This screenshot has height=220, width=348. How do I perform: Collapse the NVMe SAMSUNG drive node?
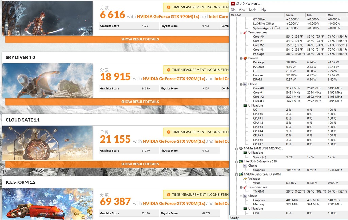tap(237, 149)
